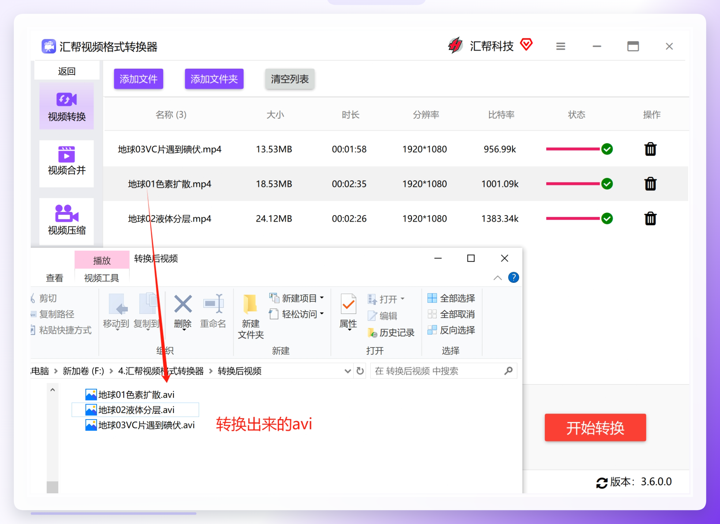
Task: Click version text 3.6.0.0
Action: coord(656,482)
